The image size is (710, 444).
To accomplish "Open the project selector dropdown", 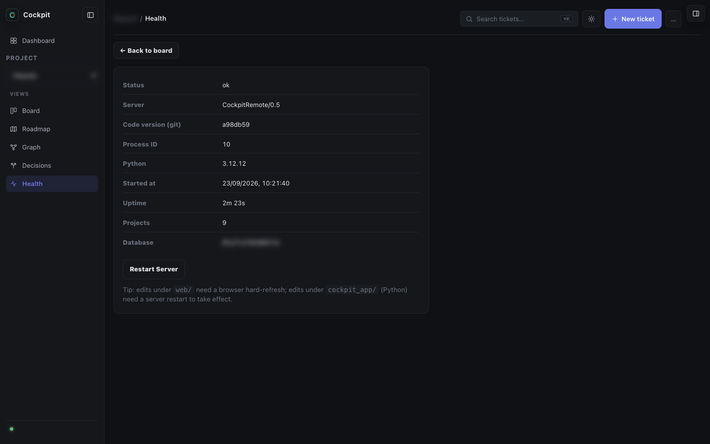I will click(x=52, y=75).
